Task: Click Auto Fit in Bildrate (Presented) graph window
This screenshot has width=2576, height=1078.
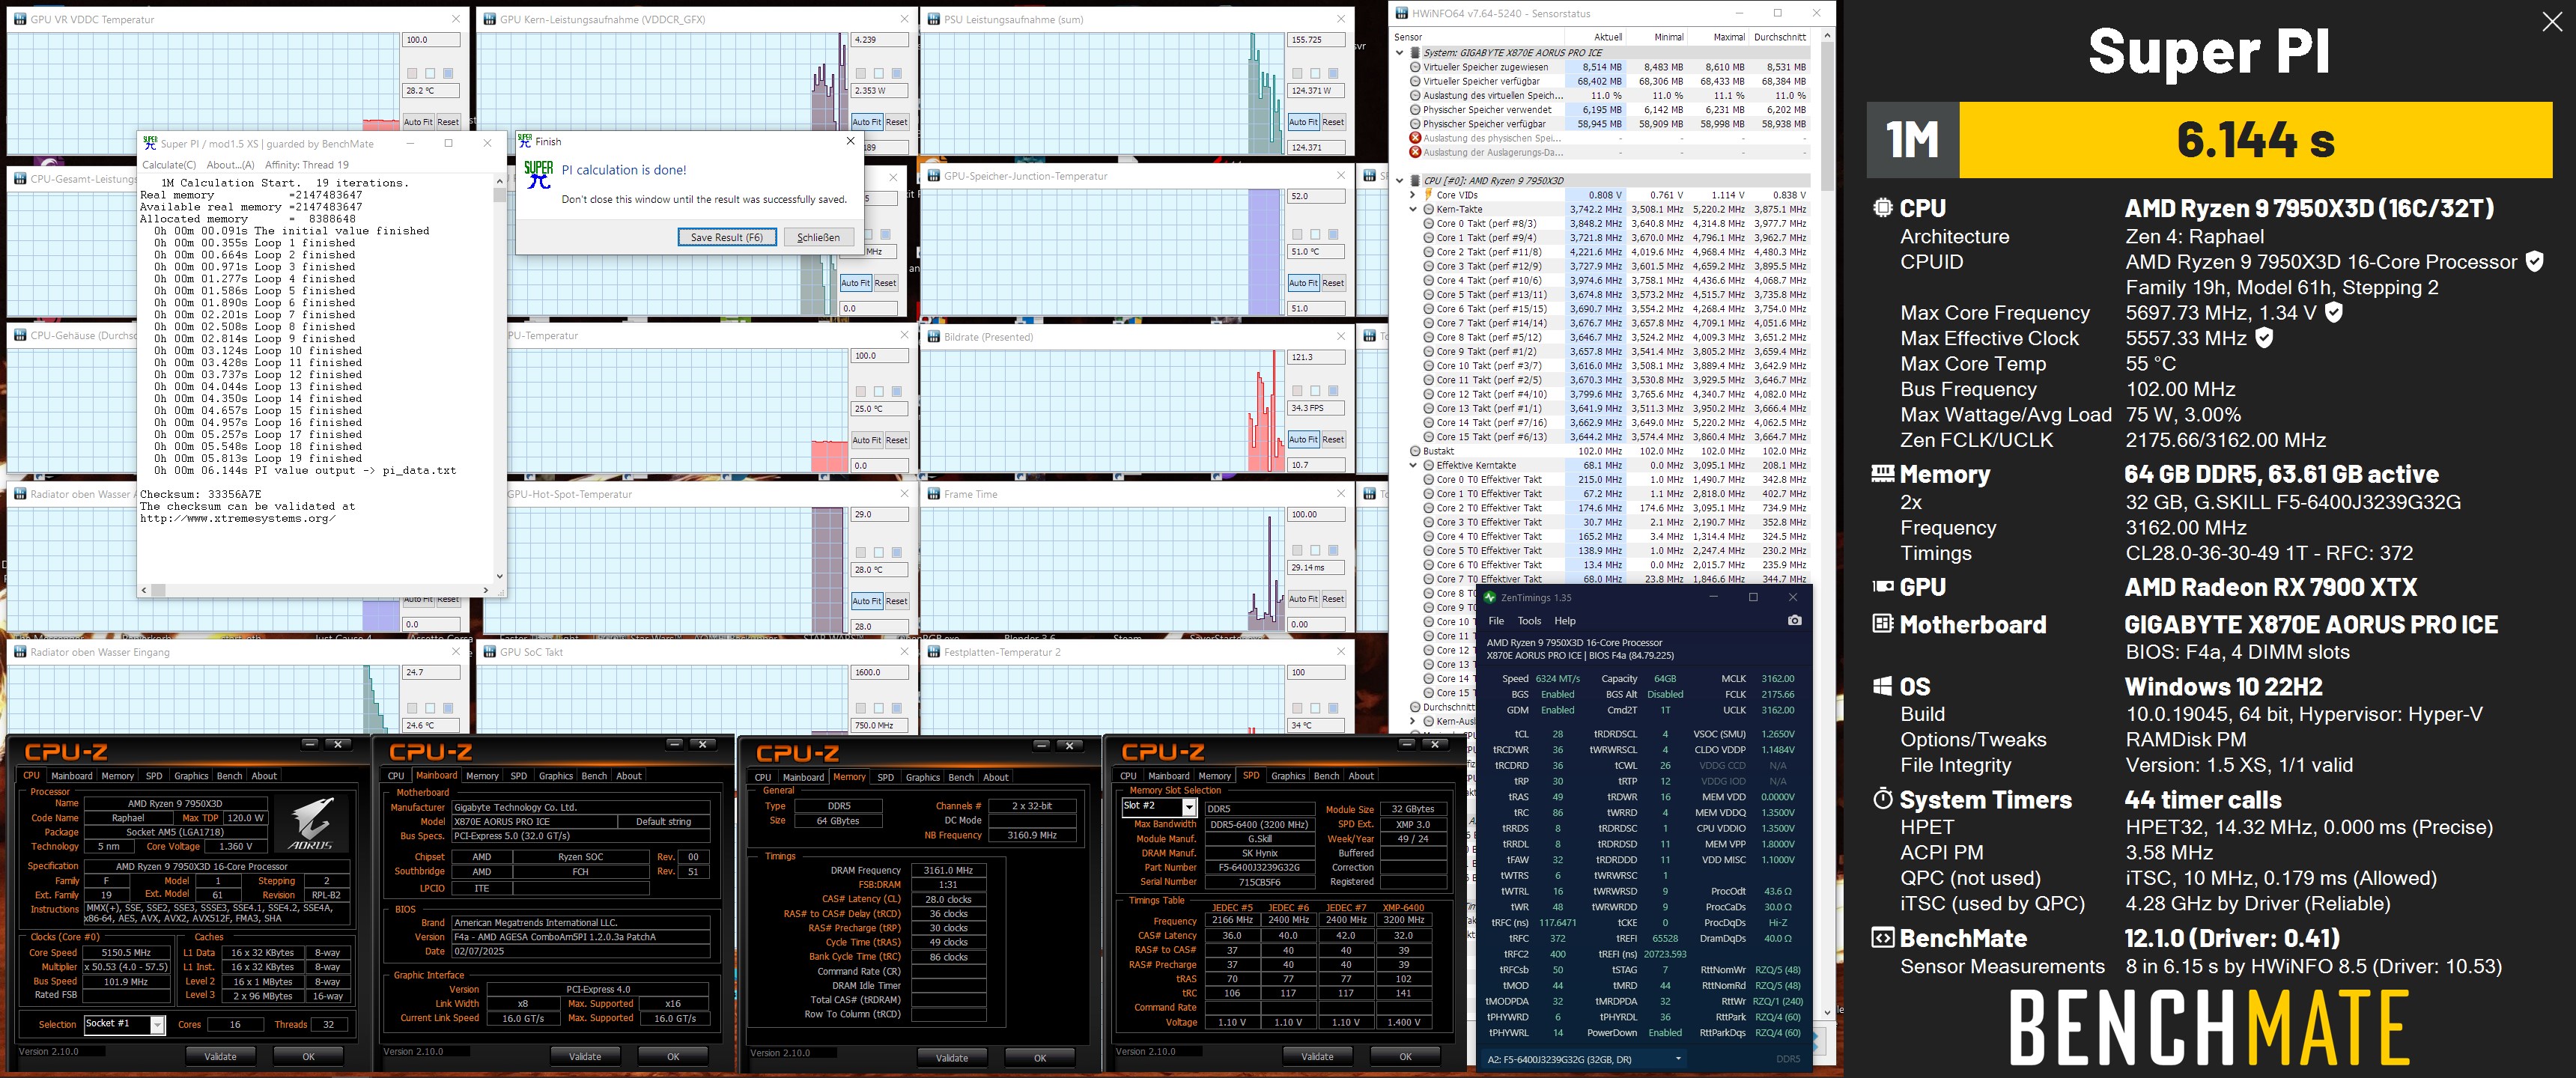Action: (1302, 439)
